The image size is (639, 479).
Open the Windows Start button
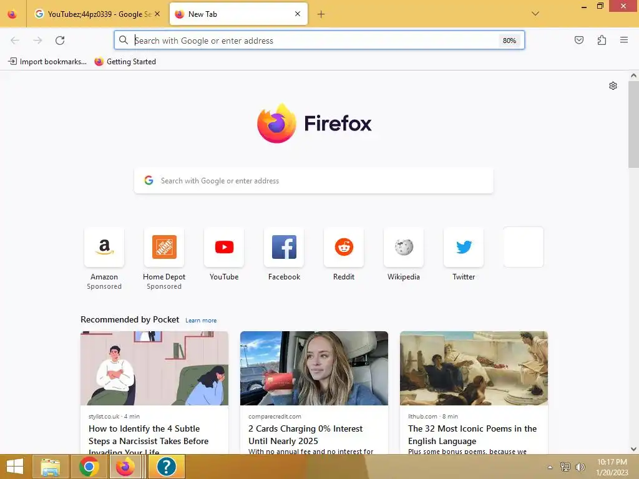pos(15,467)
